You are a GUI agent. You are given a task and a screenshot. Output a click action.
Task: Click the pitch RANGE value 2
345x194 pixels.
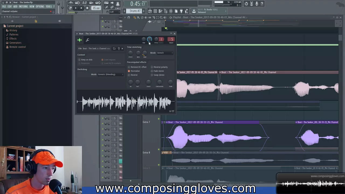click(161, 40)
